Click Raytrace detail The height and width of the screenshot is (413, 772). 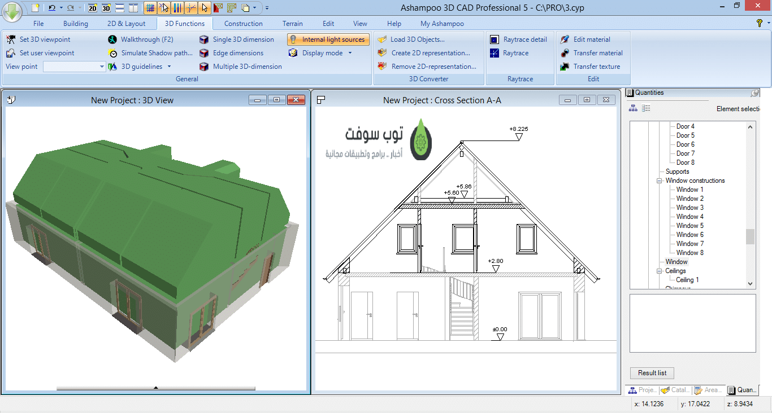click(518, 39)
